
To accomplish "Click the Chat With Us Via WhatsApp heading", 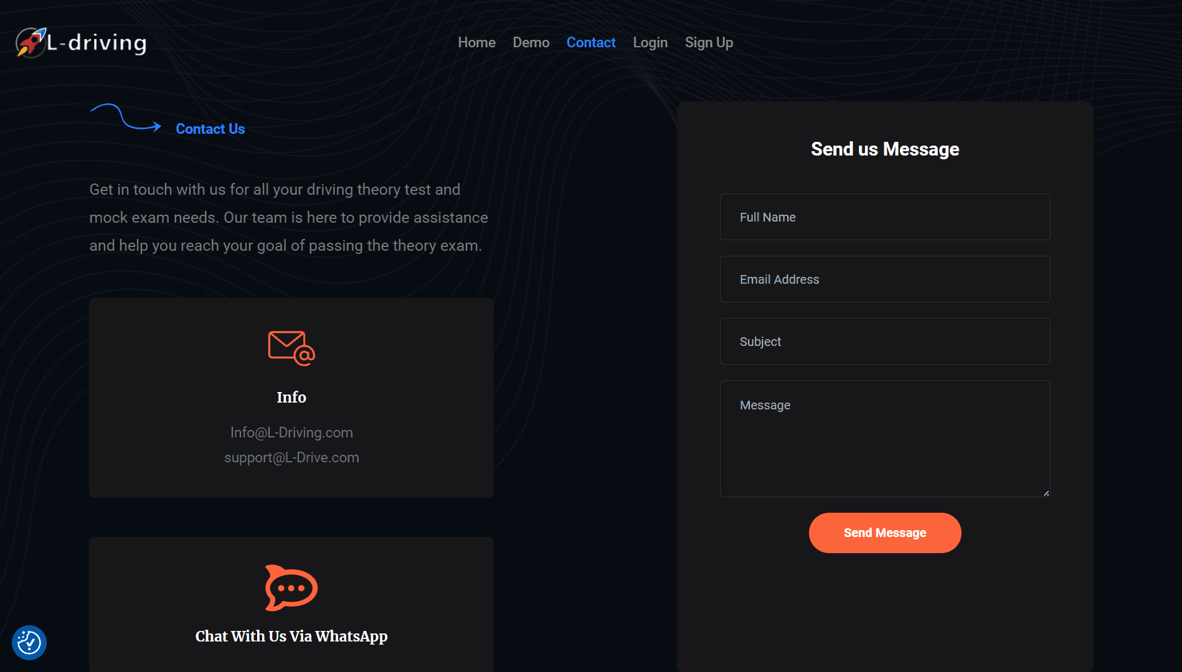I will pyautogui.click(x=291, y=636).
